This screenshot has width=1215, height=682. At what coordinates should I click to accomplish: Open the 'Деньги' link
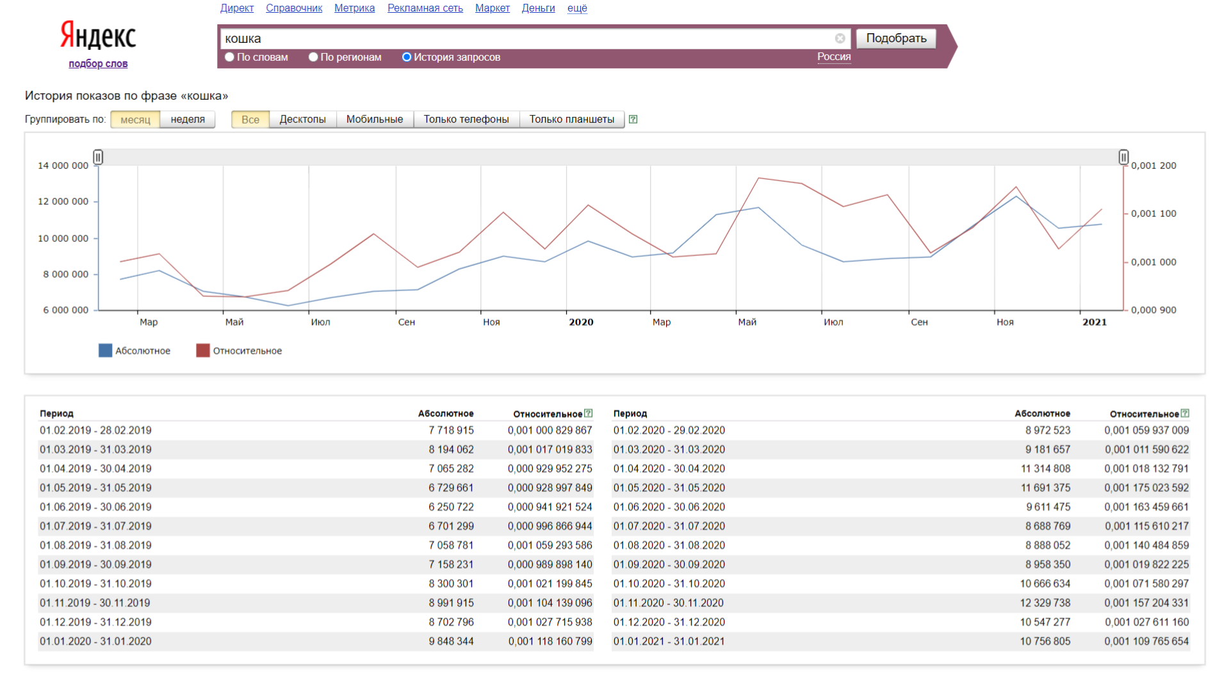538,8
